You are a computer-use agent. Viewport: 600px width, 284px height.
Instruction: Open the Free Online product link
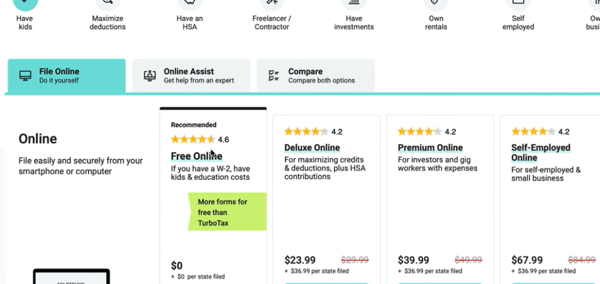point(196,156)
